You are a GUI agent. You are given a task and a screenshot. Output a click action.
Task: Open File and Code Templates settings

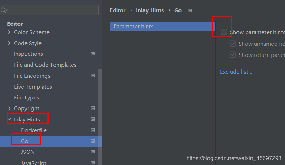pos(45,65)
